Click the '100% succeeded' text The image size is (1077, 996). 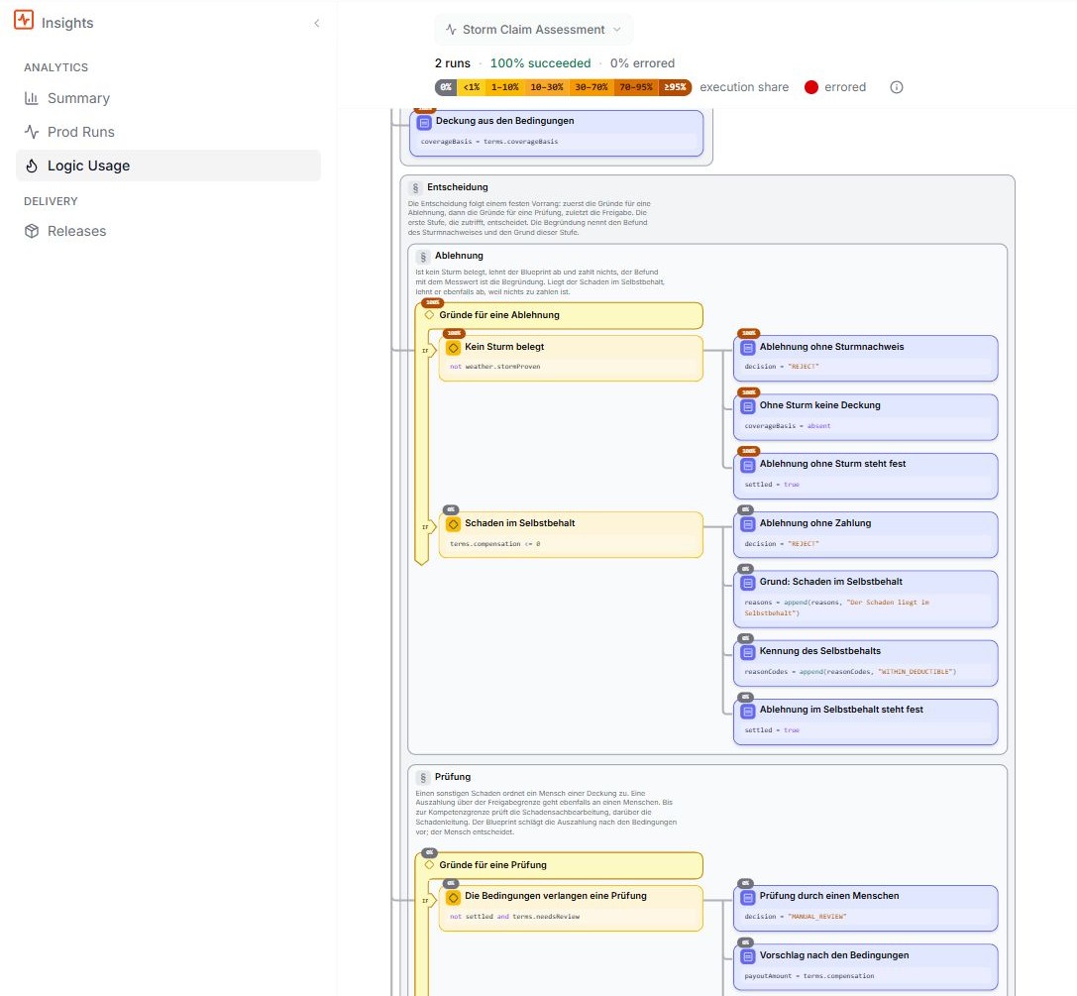coord(541,63)
